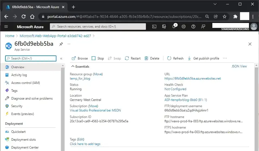Click Move link next to Subscription
Screen dimensions: 259x151
(x=93, y=106)
